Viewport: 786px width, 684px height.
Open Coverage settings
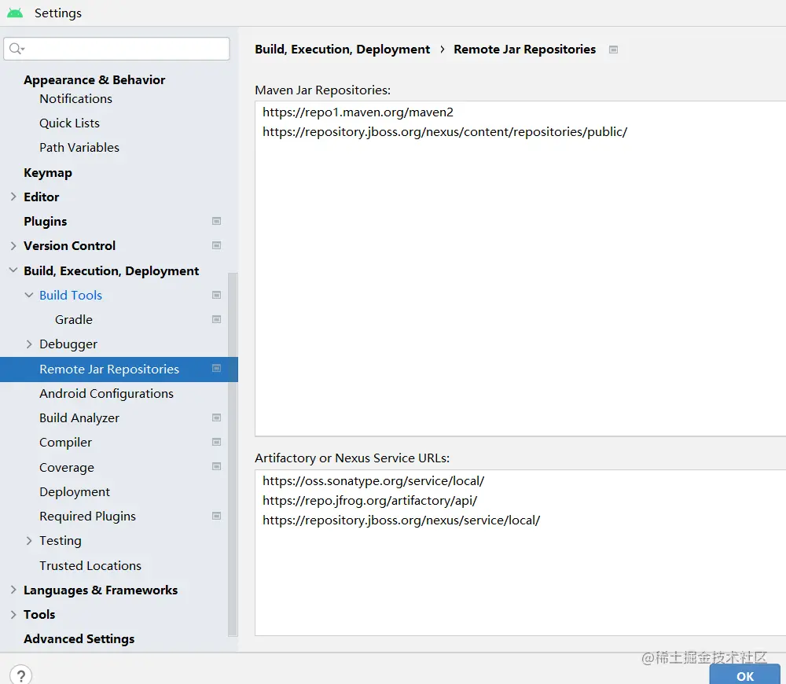[67, 467]
